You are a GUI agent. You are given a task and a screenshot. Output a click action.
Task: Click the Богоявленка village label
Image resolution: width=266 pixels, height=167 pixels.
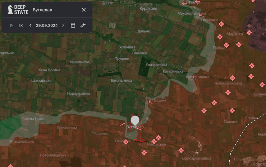click(121, 80)
